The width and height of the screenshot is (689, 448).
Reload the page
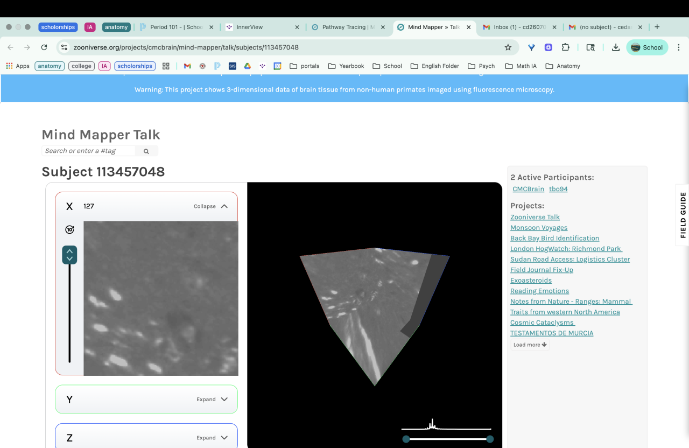tap(44, 47)
